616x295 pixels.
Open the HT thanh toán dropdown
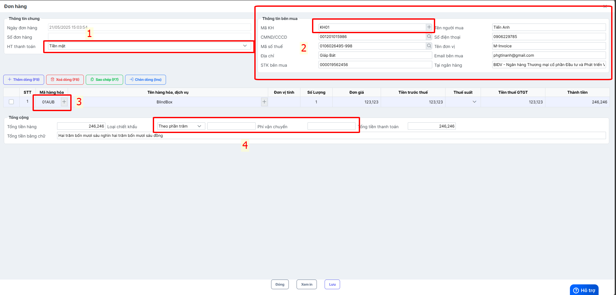coord(150,46)
